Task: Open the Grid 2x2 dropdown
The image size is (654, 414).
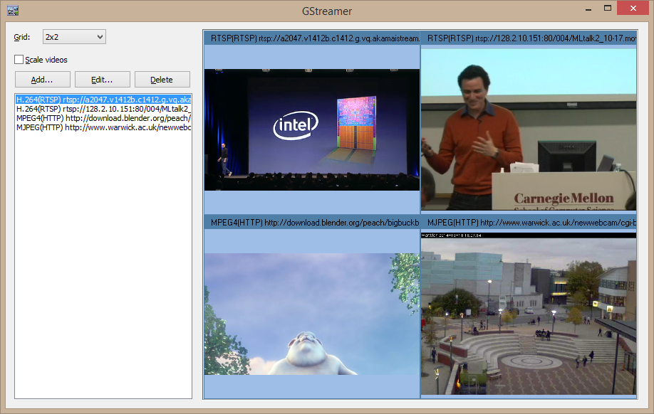Action: 73,36
